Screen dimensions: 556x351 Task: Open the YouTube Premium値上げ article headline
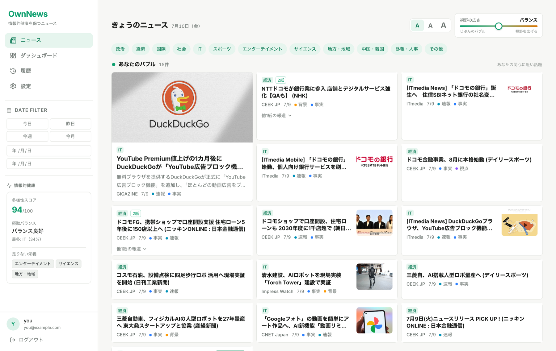pyautogui.click(x=180, y=163)
